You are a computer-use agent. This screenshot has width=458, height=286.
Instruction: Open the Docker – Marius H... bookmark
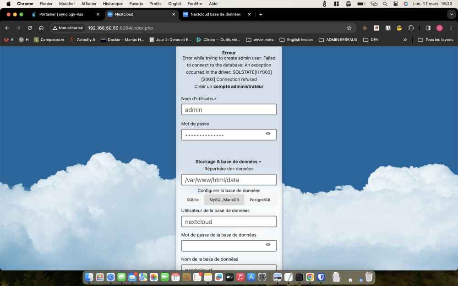pos(122,40)
